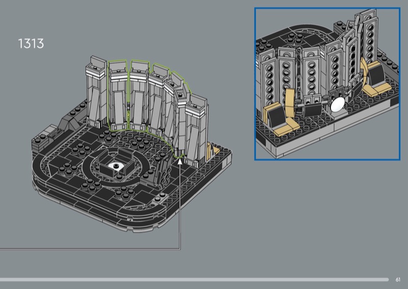The image size is (408, 289).
Task: Click the white eye tile in the circular floor
Action: (117, 166)
